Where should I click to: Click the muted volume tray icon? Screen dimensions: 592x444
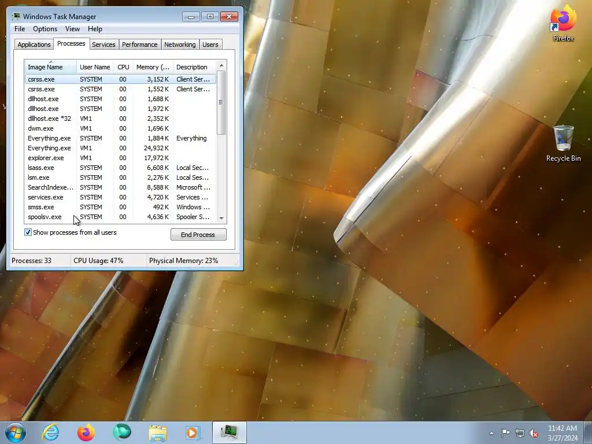534,433
